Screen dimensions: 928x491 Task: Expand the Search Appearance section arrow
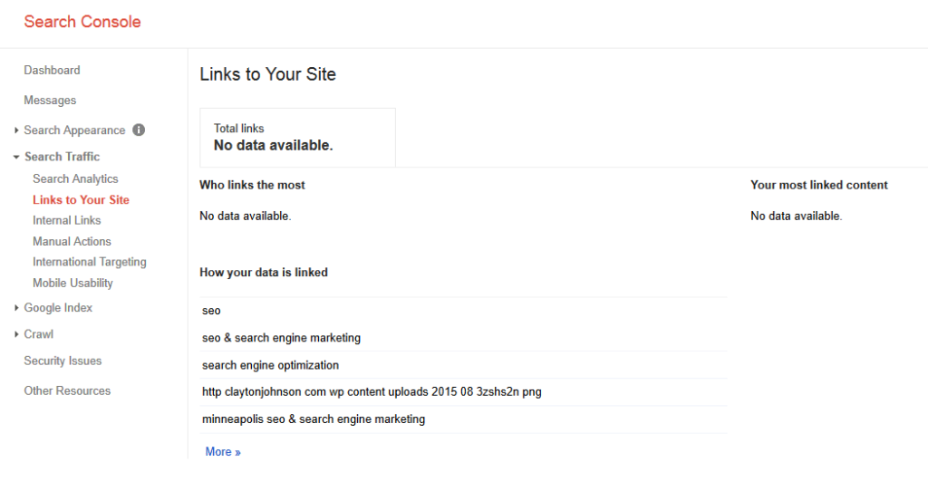coord(17,130)
